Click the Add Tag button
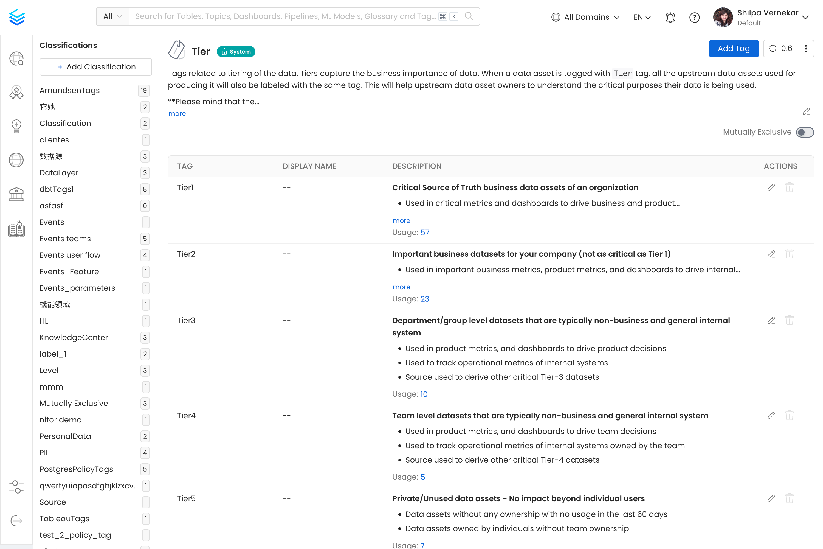Screen dimensions: 823x549 pos(733,48)
